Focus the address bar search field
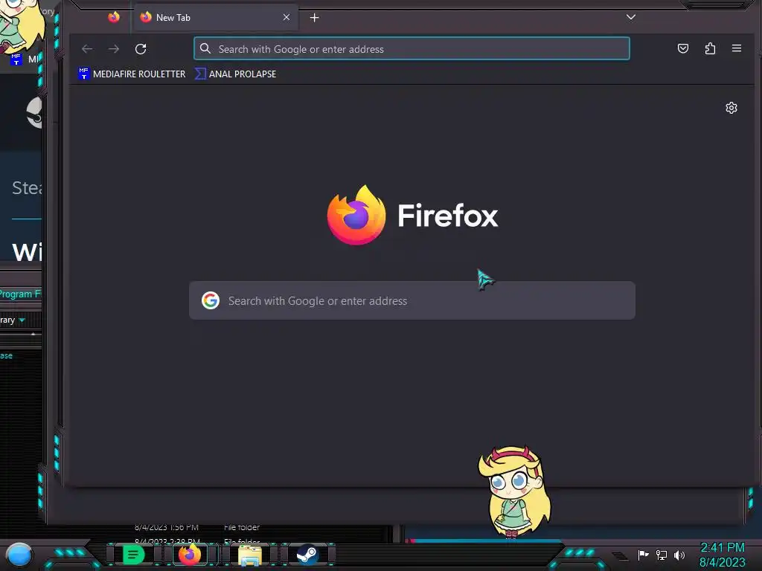The width and height of the screenshot is (762, 571). (x=412, y=49)
